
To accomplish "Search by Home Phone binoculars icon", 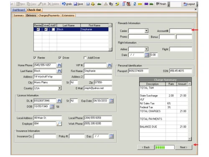I will coord(59,65).
